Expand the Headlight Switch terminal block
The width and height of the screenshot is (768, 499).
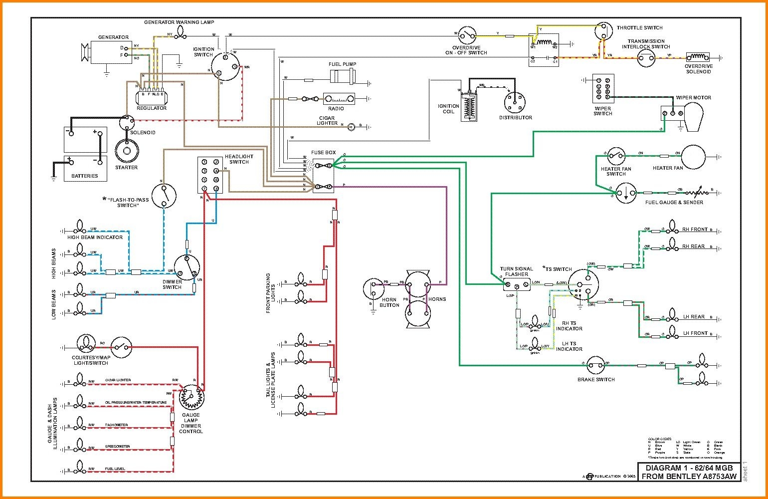pos(209,174)
